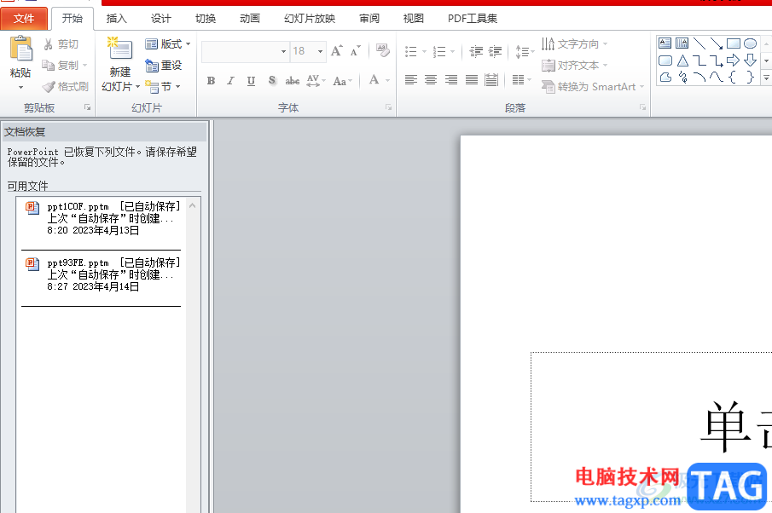
Task: Click the Cut (剪切) scissors button
Action: point(61,44)
